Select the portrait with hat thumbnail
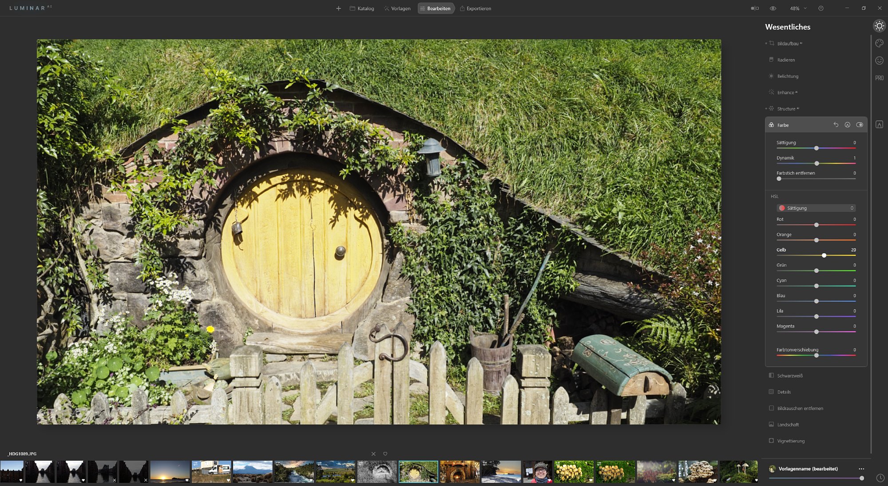The height and width of the screenshot is (486, 888). tap(538, 472)
